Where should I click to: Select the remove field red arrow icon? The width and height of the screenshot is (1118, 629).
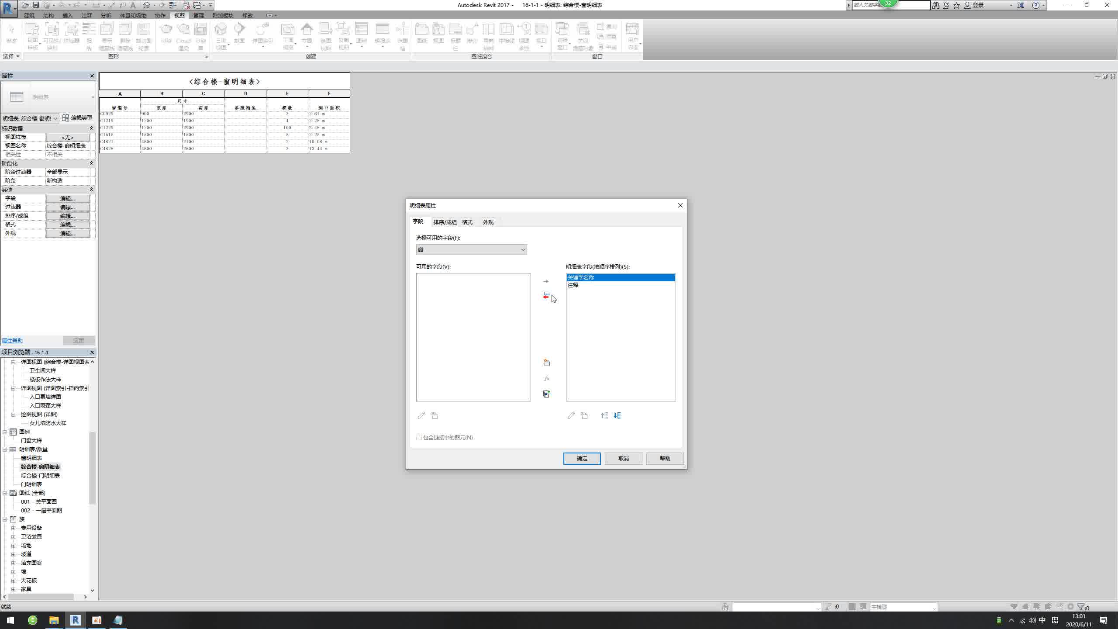(x=546, y=296)
